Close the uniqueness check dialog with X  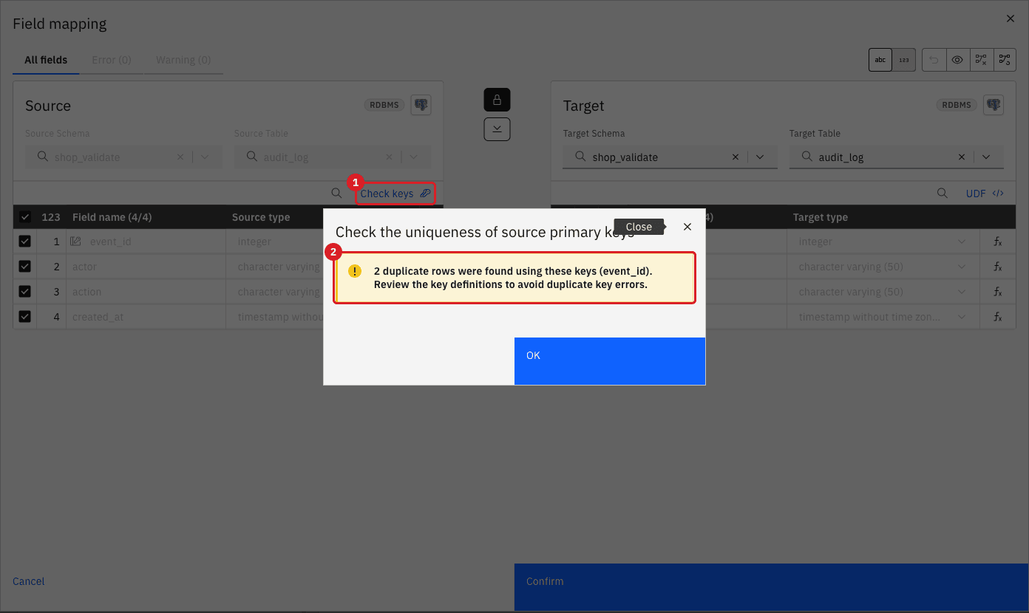click(x=687, y=227)
